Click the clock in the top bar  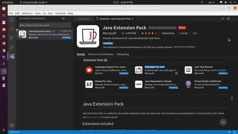123,2
